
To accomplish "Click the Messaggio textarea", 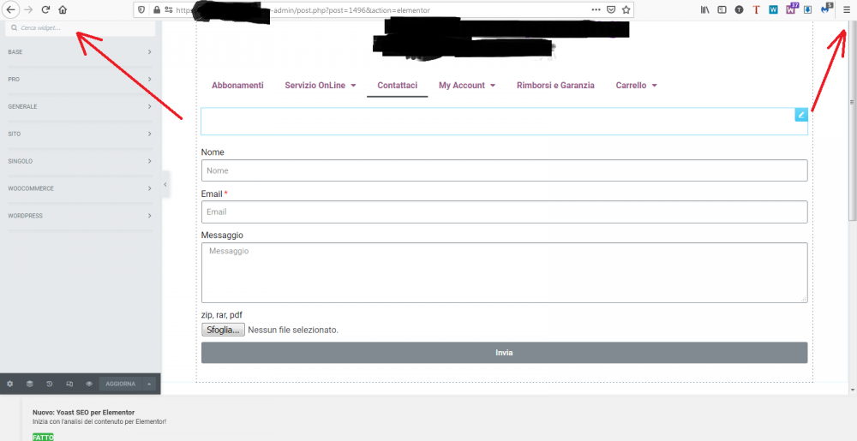I will [x=505, y=272].
